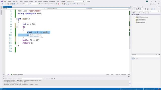Click the Save file toolbar icon

(13, 4)
